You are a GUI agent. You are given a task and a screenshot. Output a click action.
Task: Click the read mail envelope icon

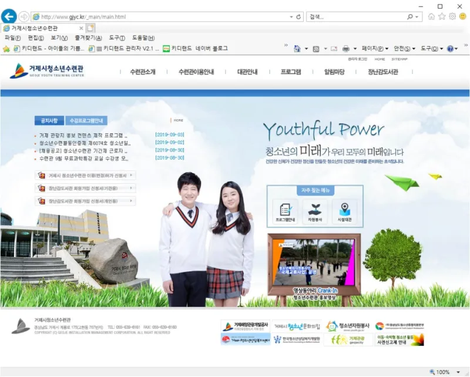tap(334, 49)
